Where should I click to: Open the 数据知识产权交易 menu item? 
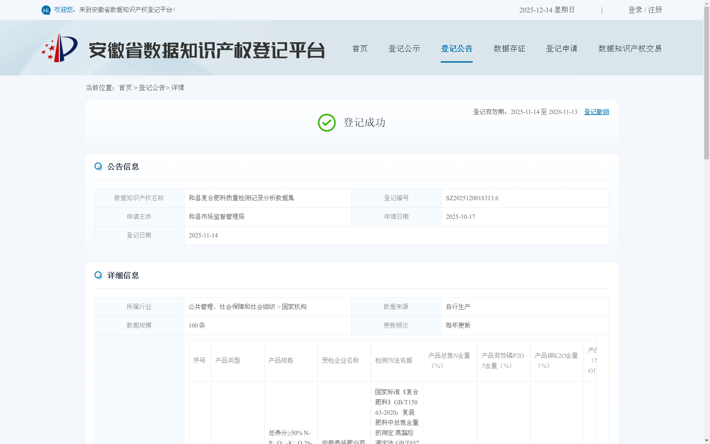(630, 48)
